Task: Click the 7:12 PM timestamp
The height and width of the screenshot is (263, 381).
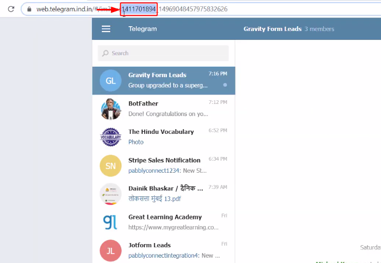Action: pyautogui.click(x=218, y=102)
